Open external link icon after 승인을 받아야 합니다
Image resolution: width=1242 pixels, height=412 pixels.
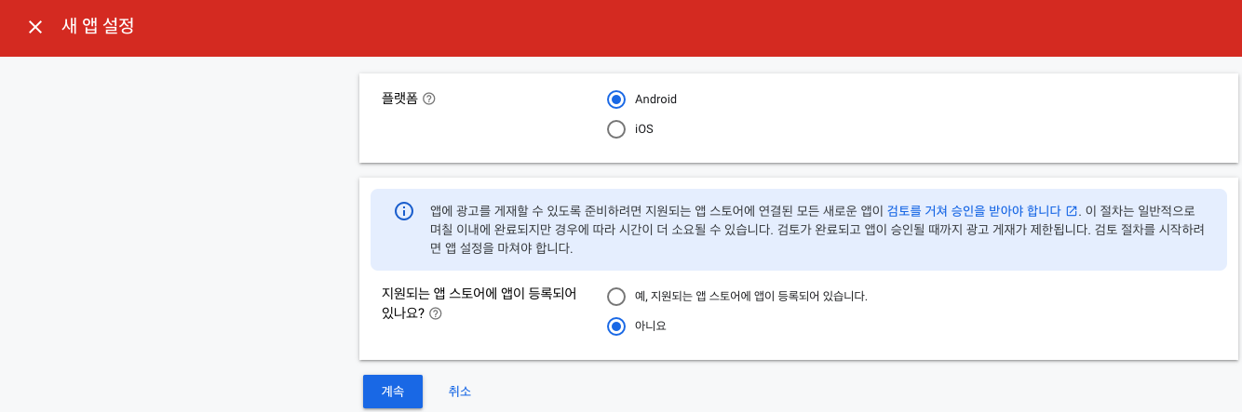(1072, 211)
